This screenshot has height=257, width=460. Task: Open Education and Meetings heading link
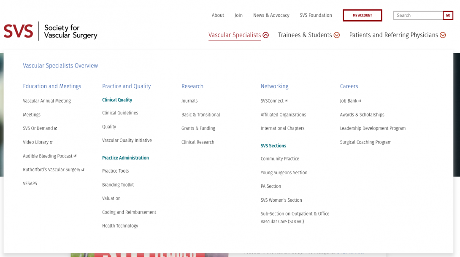[52, 86]
